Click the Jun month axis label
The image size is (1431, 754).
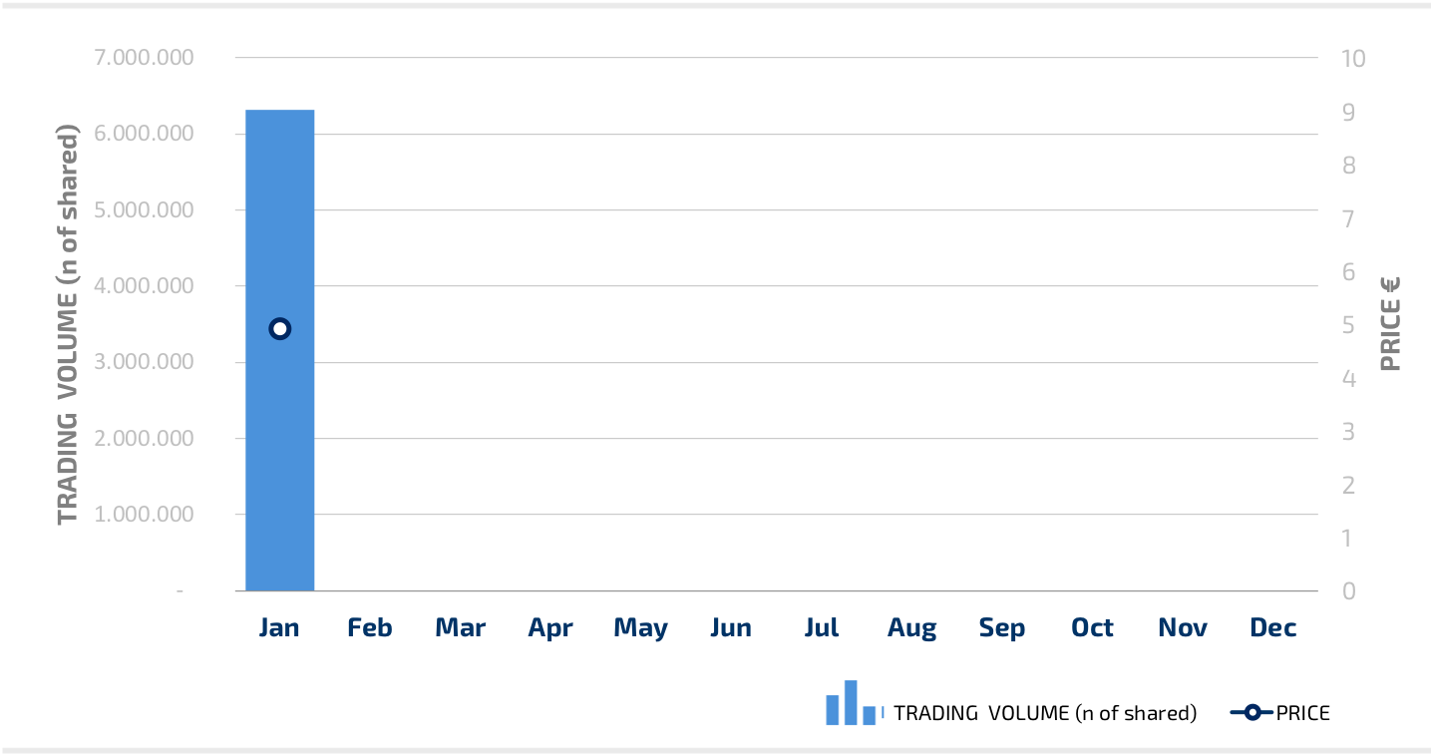pos(731,627)
